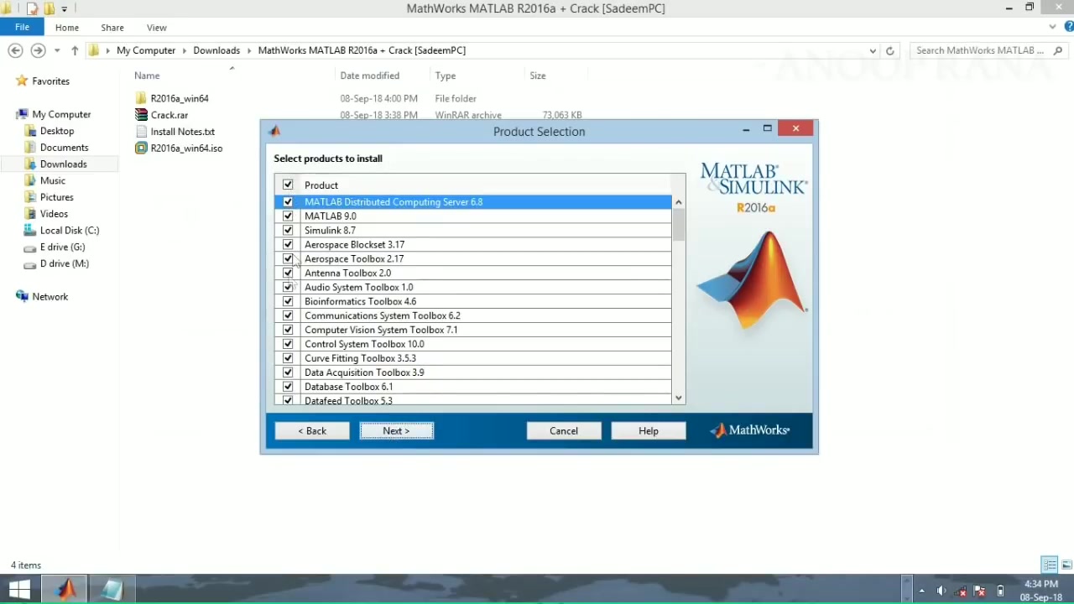Open the Explorer Home tab
The width and height of the screenshot is (1074, 604).
[x=67, y=28]
